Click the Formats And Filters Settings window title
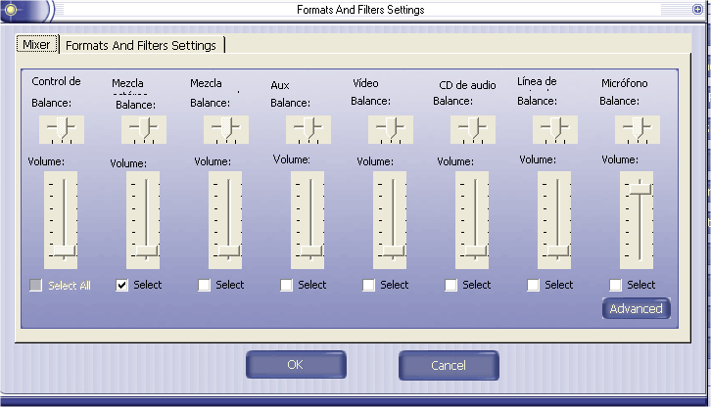The width and height of the screenshot is (711, 407). tap(360, 10)
